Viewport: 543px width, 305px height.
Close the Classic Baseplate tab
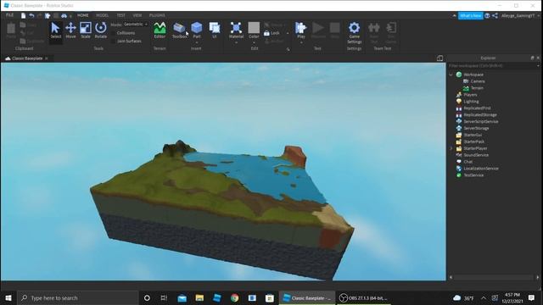[x=47, y=58]
